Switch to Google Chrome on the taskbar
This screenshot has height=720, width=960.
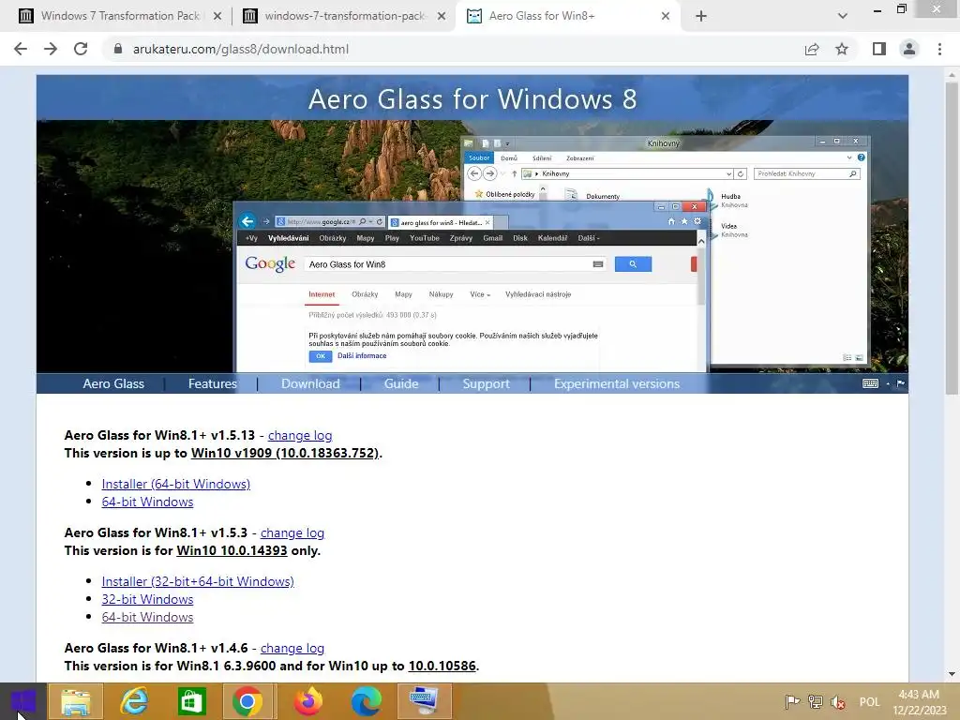click(x=247, y=701)
